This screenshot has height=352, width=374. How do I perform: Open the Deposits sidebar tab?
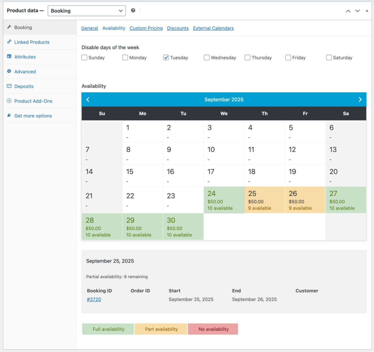[x=40, y=86]
